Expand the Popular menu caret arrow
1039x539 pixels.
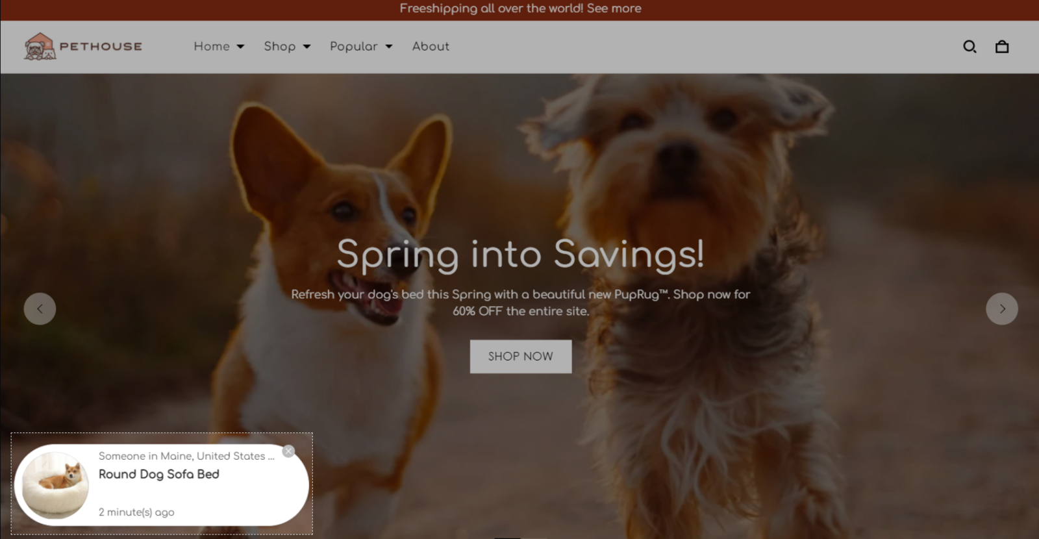tap(389, 47)
